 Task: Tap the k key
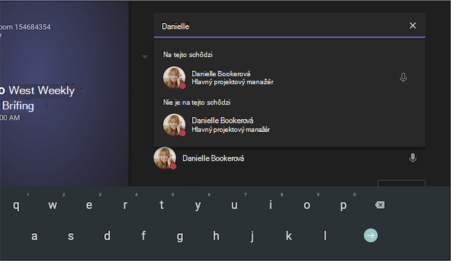click(289, 235)
